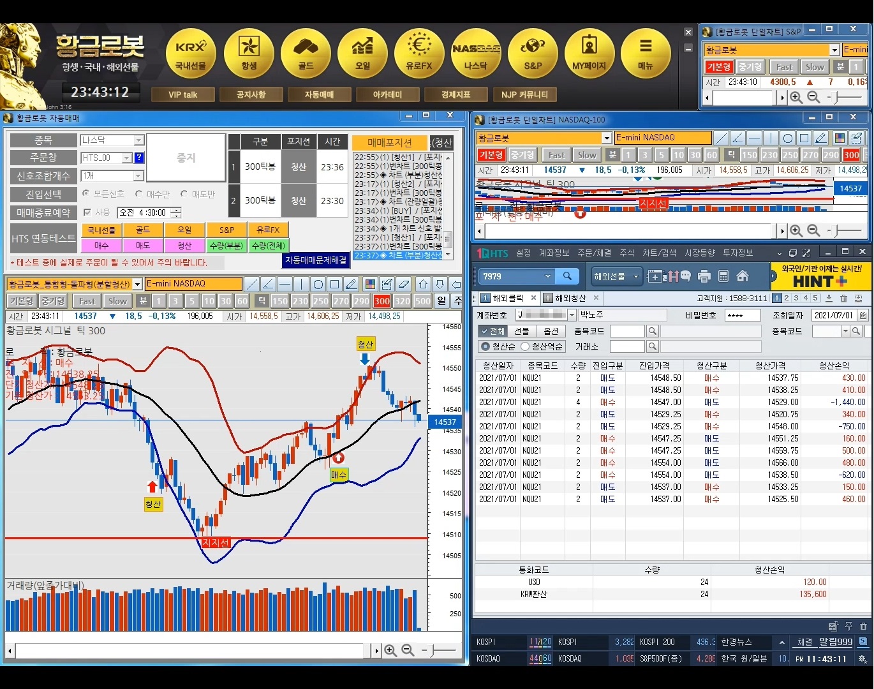
Task: Open the 오일 gold button
Action: pos(362,54)
